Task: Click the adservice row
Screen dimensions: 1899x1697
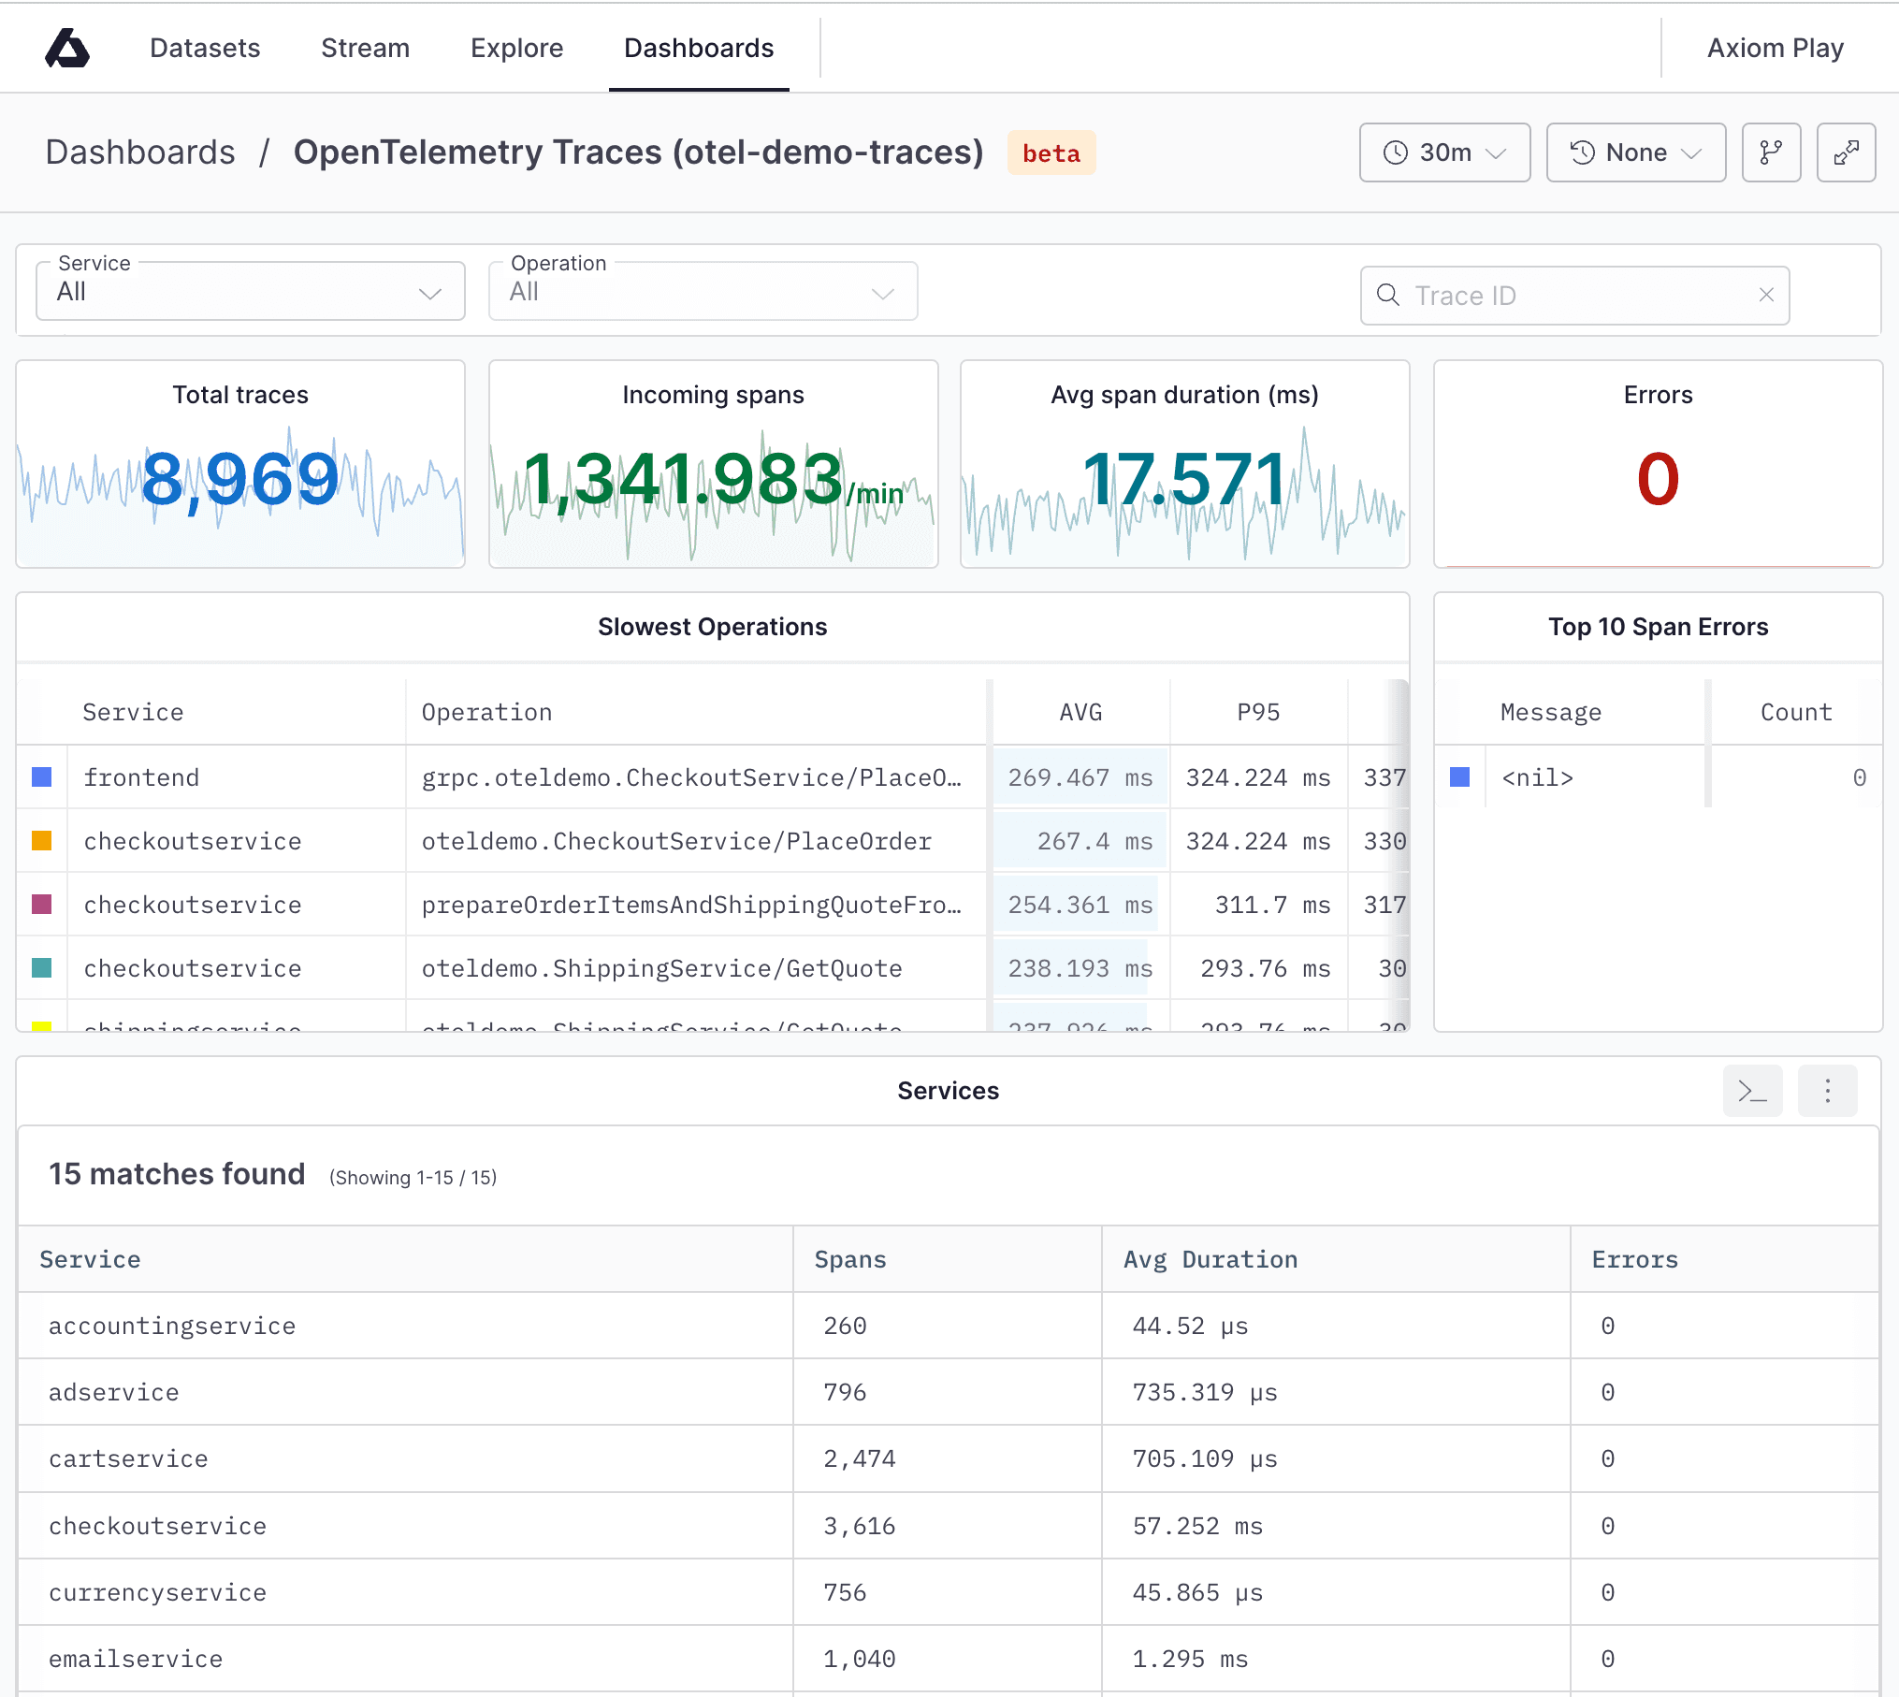Action: click(x=949, y=1393)
